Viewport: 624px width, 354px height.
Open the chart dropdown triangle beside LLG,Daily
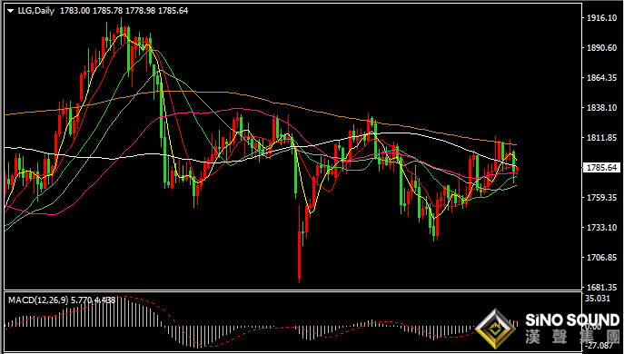pos(10,11)
